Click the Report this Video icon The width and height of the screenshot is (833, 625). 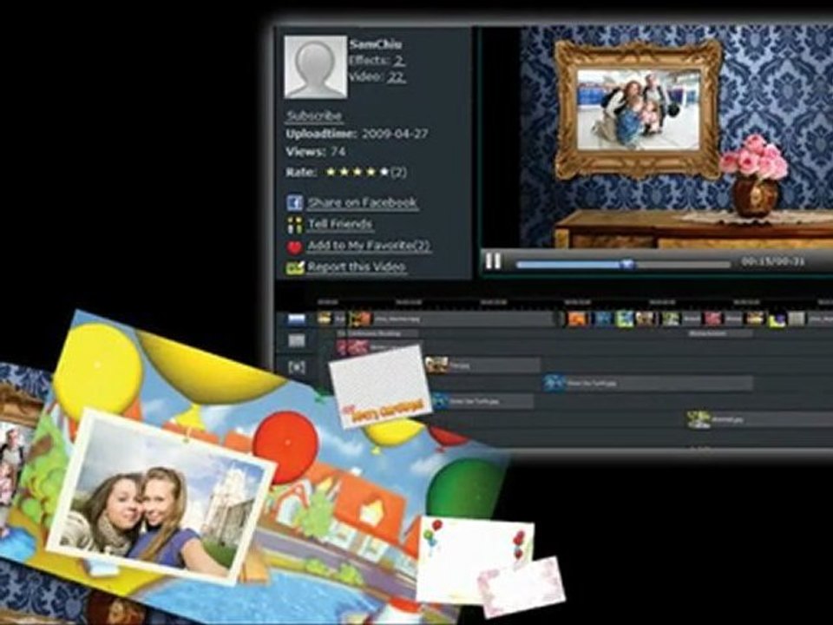point(295,267)
